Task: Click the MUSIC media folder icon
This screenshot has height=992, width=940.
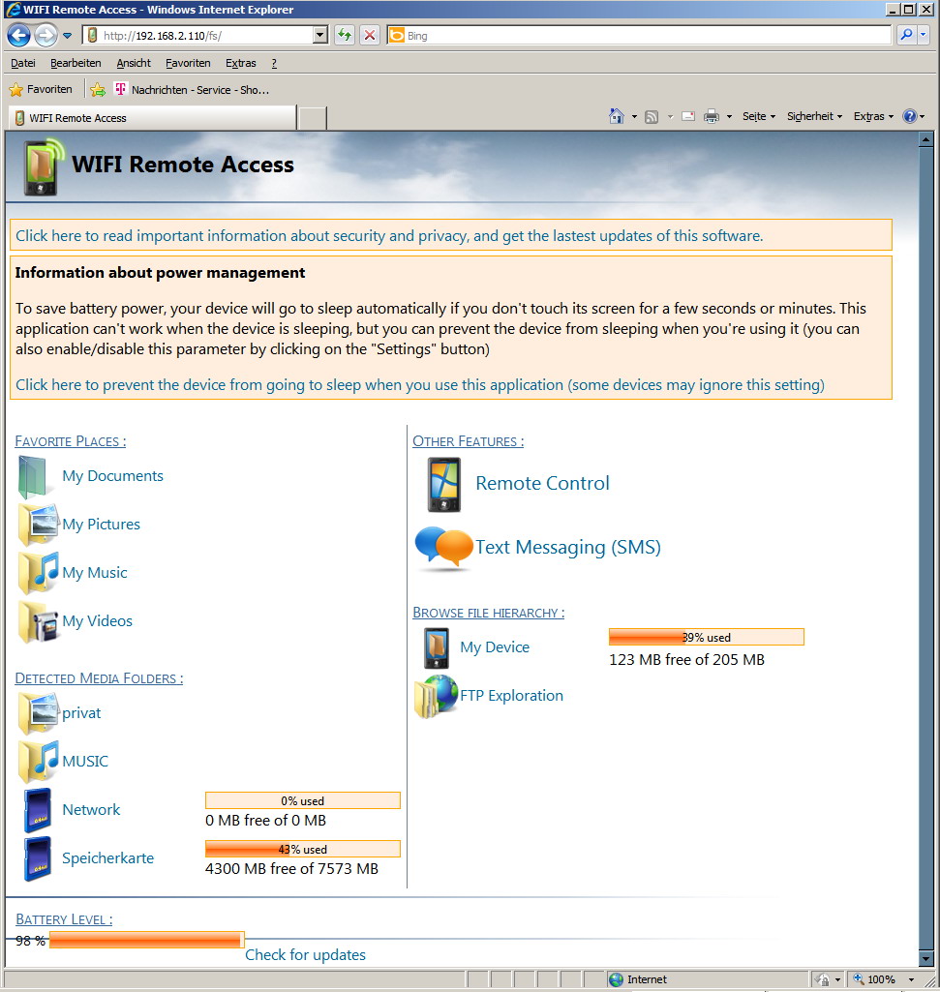Action: [x=39, y=761]
